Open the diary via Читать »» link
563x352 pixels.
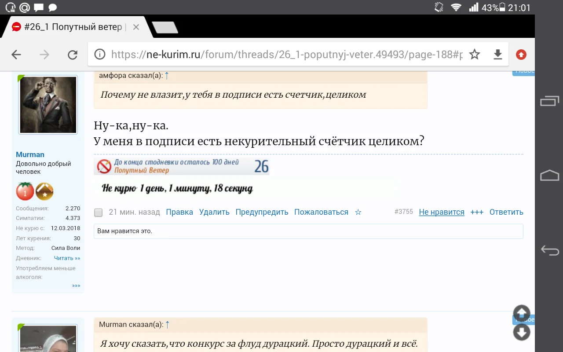[66, 258]
